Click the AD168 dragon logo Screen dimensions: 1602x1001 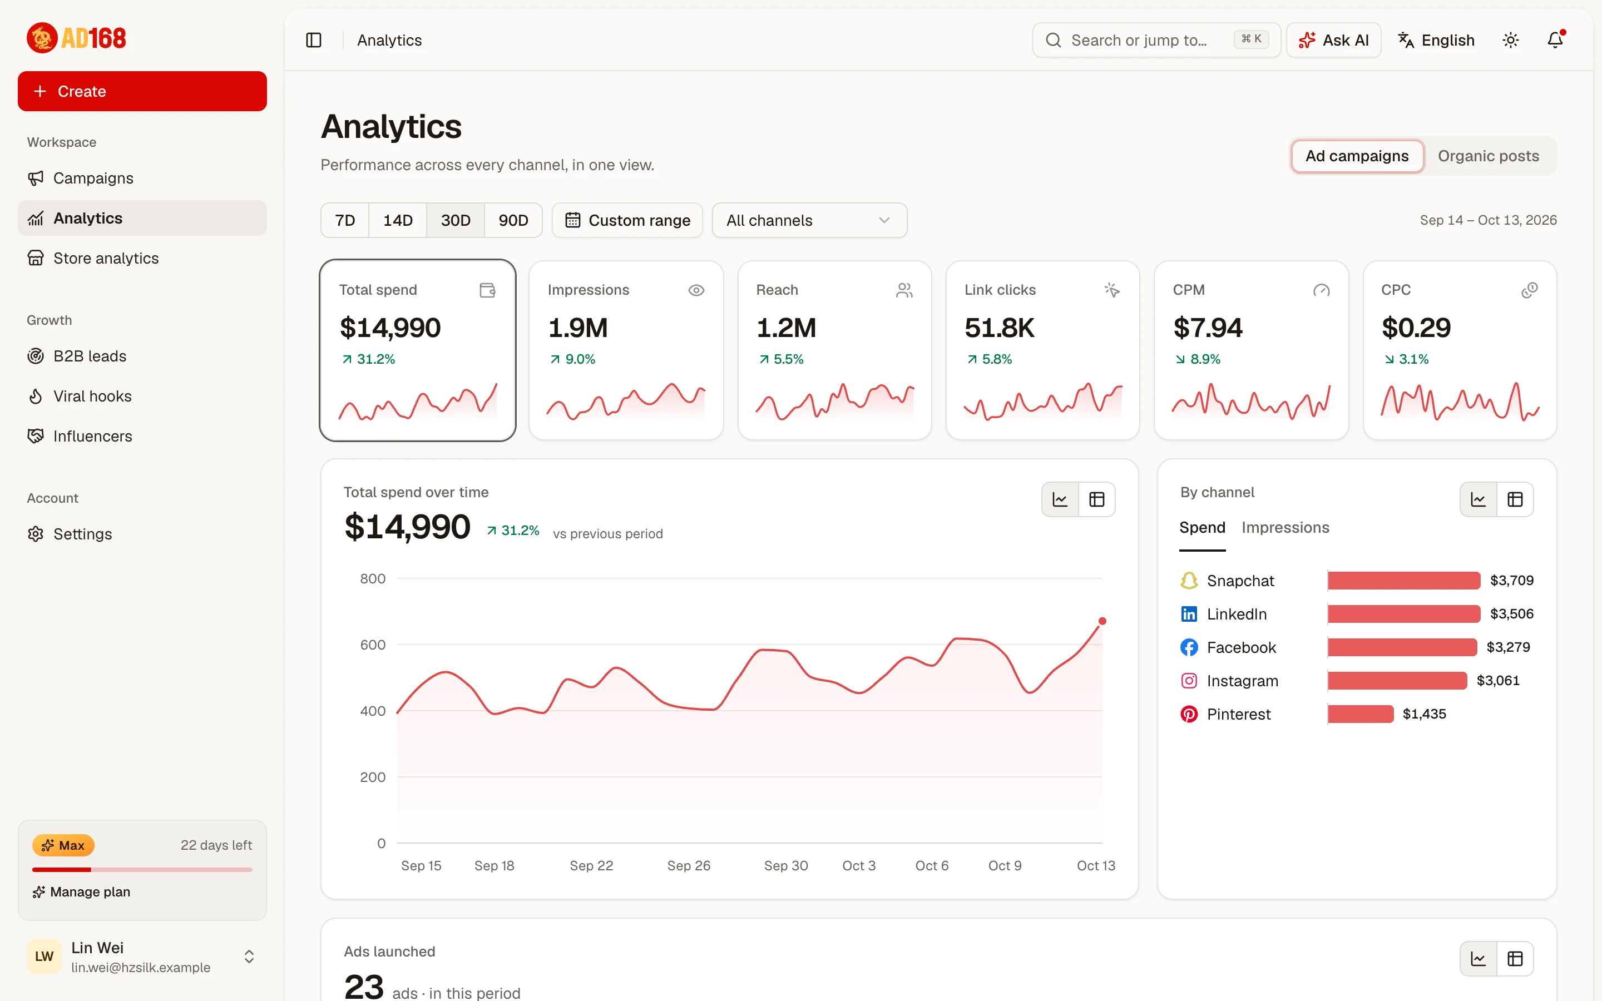coord(77,38)
